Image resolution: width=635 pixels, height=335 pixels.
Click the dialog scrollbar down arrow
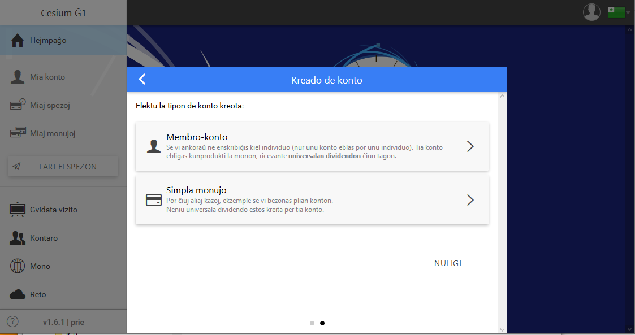click(x=502, y=330)
